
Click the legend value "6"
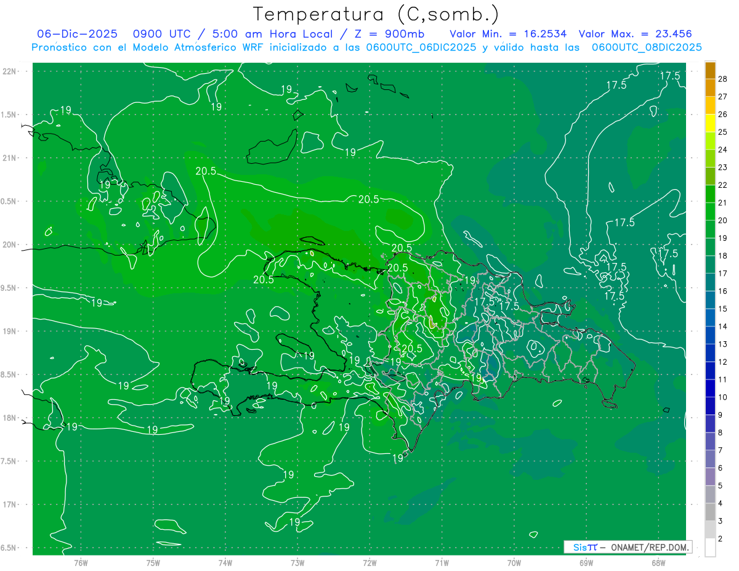[x=721, y=468]
